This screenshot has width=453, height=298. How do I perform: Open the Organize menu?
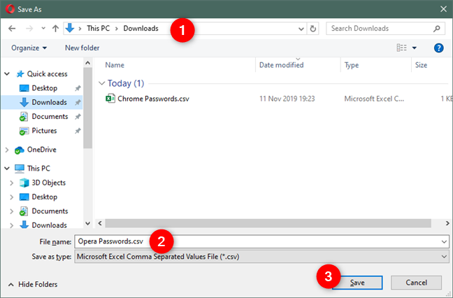pyautogui.click(x=29, y=48)
